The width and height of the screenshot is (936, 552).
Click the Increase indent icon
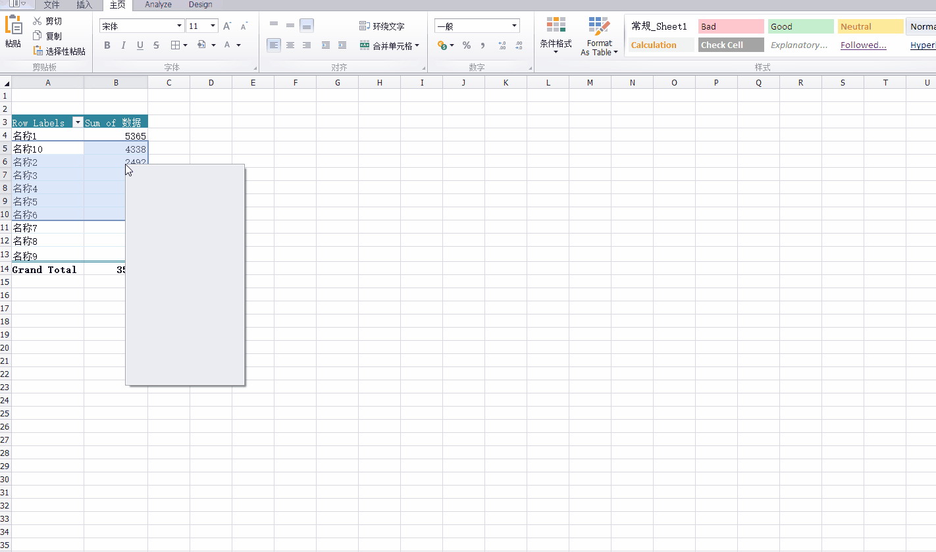[x=342, y=45]
